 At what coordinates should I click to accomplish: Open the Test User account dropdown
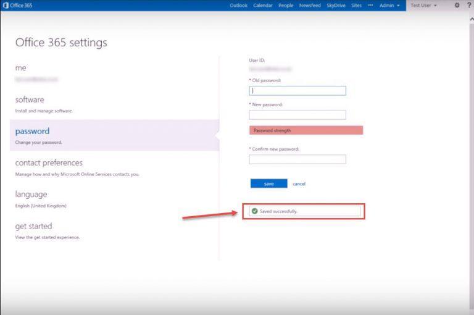(423, 5)
